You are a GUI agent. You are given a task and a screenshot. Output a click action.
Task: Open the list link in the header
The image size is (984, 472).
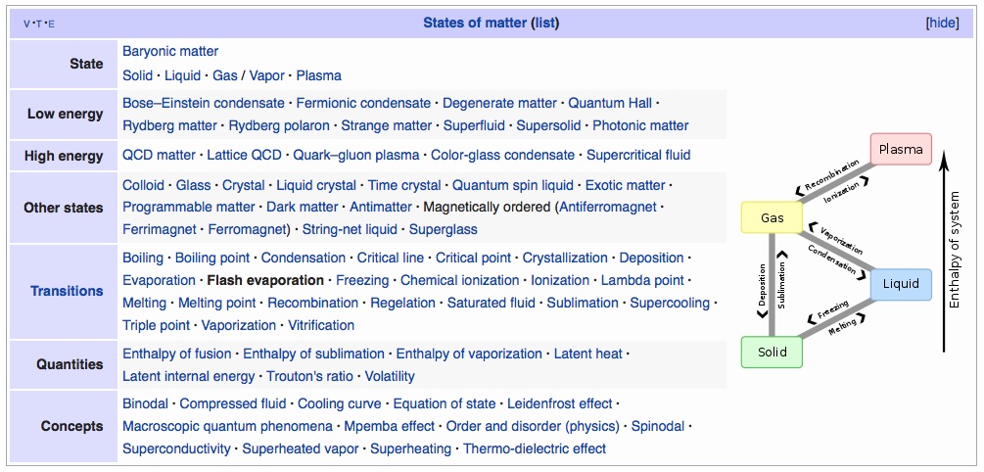tap(545, 24)
